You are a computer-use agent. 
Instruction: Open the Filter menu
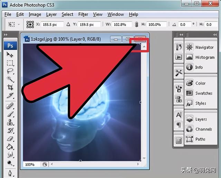pos(83,15)
